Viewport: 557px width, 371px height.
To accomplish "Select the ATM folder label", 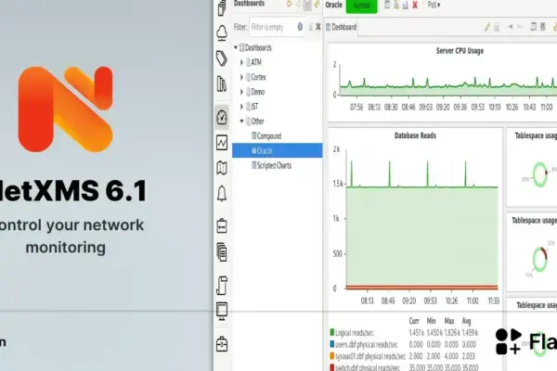I will [256, 62].
